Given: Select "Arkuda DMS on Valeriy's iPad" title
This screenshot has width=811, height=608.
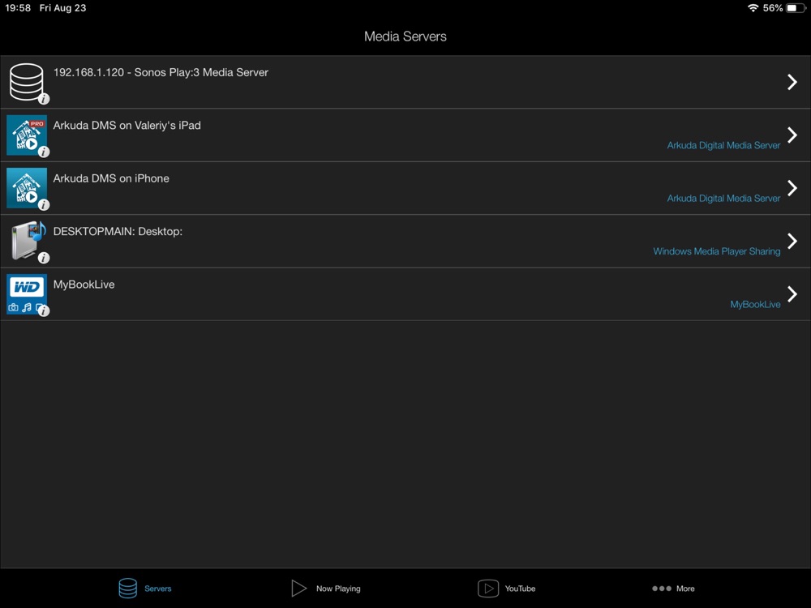Looking at the screenshot, I should click(x=127, y=126).
